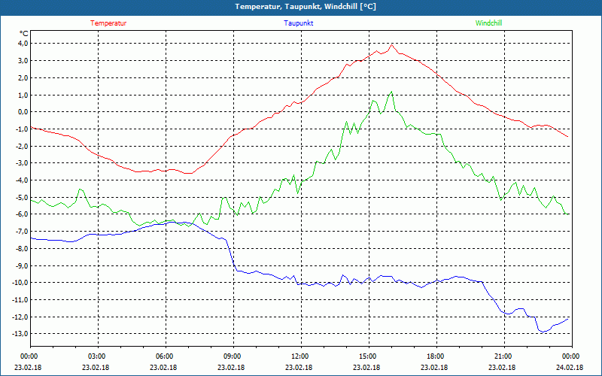Screen dimensions: 602x376
Task: Click the -10,0 y-axis value
Action: [21, 283]
